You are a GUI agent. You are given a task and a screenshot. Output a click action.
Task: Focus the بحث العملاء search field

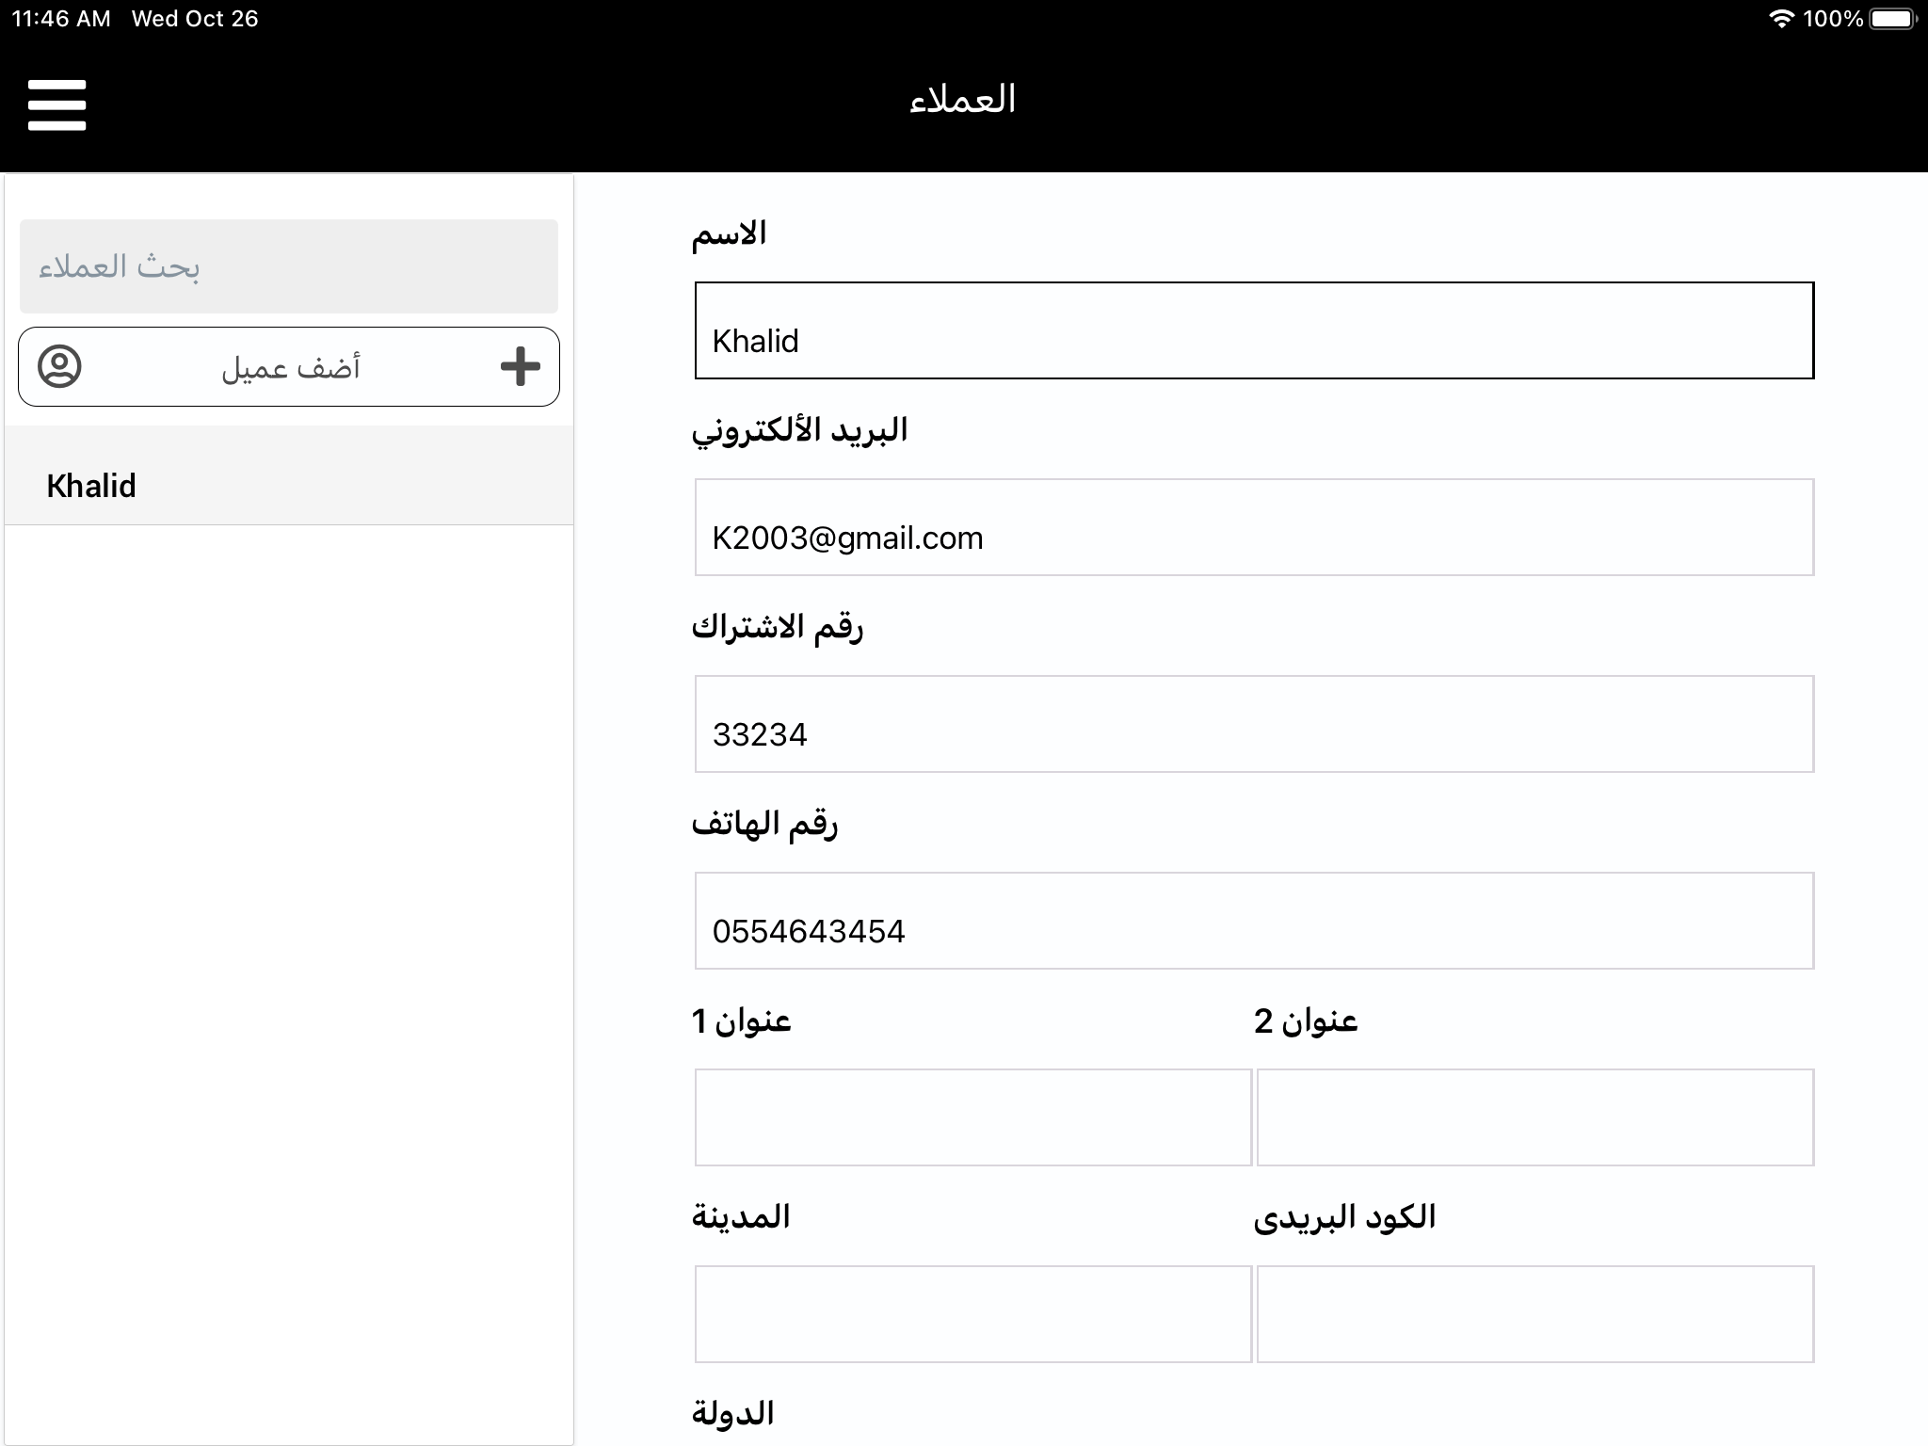pos(289,266)
